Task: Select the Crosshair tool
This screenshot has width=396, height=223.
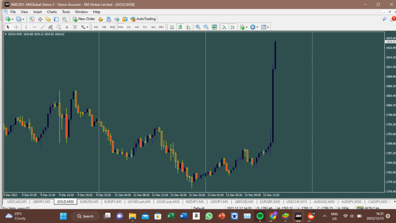Action: coord(16,27)
